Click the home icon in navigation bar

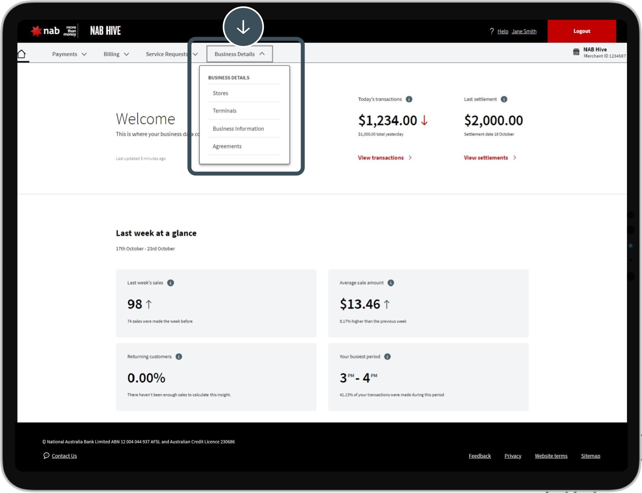pyautogui.click(x=22, y=54)
